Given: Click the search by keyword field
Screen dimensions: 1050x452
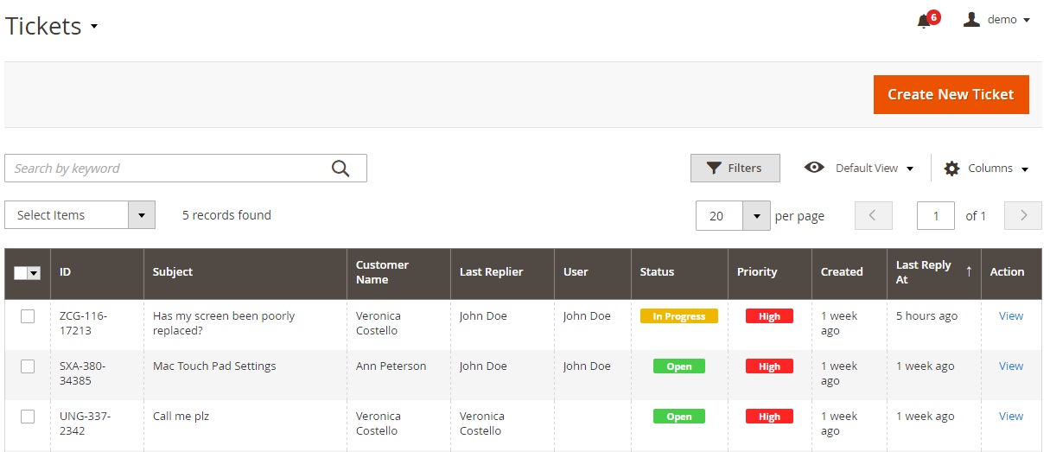Looking at the screenshot, I should click(x=169, y=169).
